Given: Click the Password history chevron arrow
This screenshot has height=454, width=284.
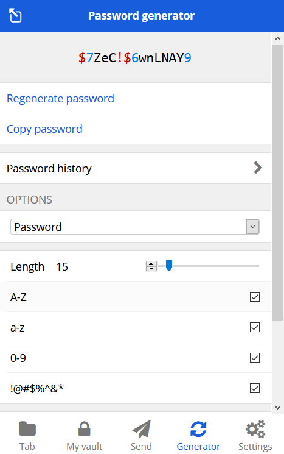Looking at the screenshot, I should [258, 168].
